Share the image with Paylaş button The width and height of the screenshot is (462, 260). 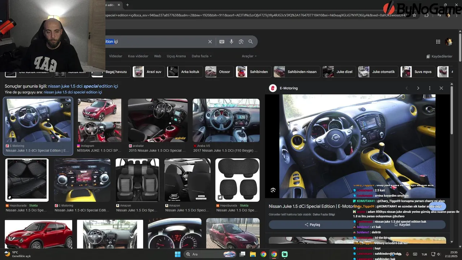[312, 225]
